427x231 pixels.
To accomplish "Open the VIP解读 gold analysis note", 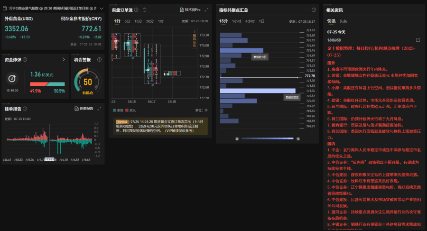I will pos(160,126).
